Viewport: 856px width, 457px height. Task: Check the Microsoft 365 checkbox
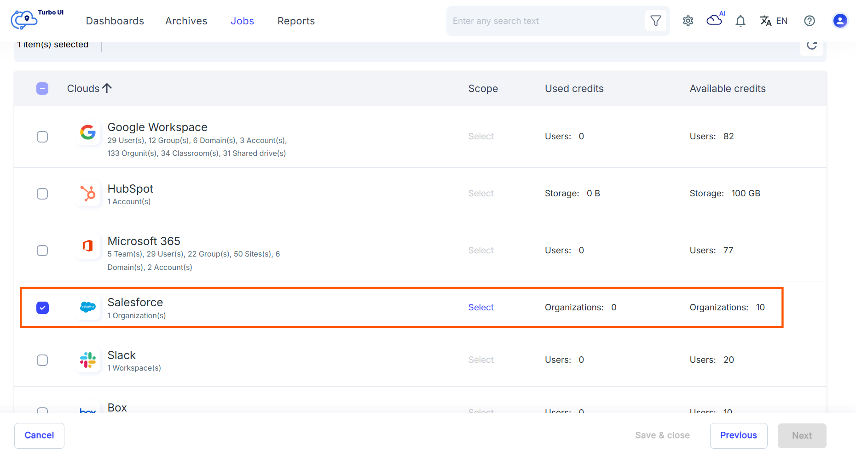42,251
